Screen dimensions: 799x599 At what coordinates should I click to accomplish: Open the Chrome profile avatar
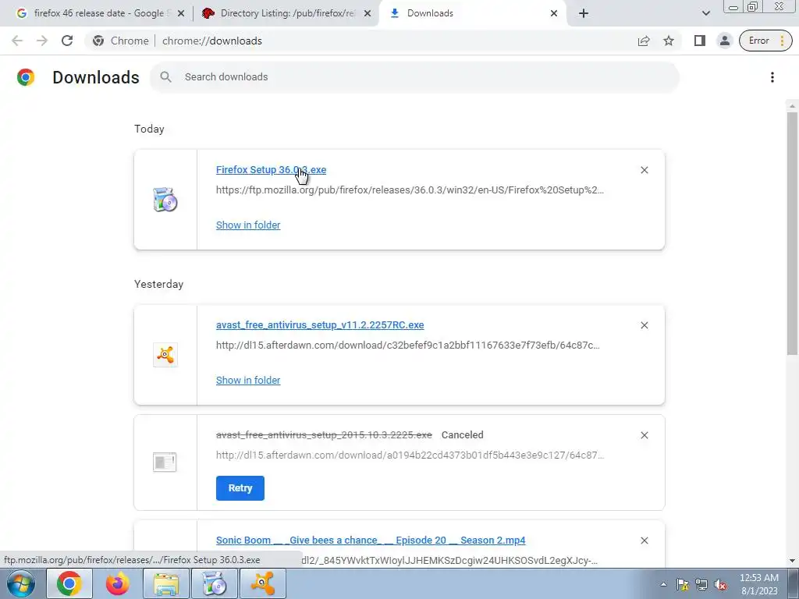(724, 41)
